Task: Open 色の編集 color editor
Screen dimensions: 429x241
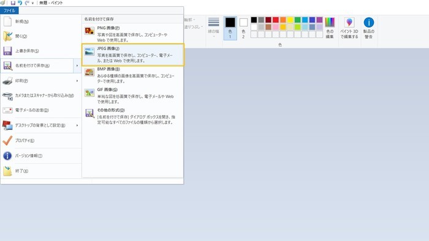Action: click(x=330, y=28)
